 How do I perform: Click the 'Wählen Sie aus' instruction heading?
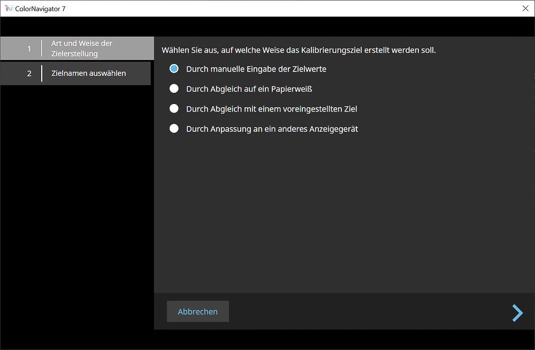coord(299,50)
